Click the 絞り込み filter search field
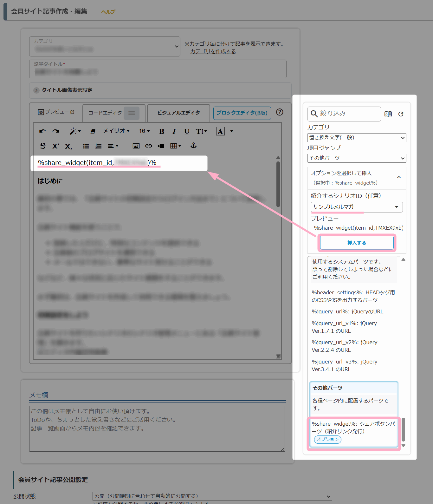 (349, 114)
